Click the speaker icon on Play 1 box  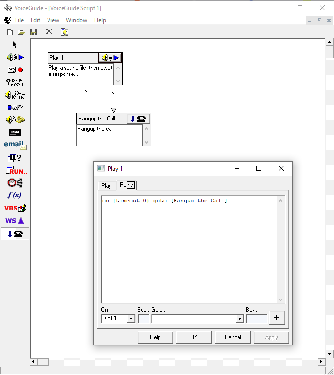tap(110, 58)
